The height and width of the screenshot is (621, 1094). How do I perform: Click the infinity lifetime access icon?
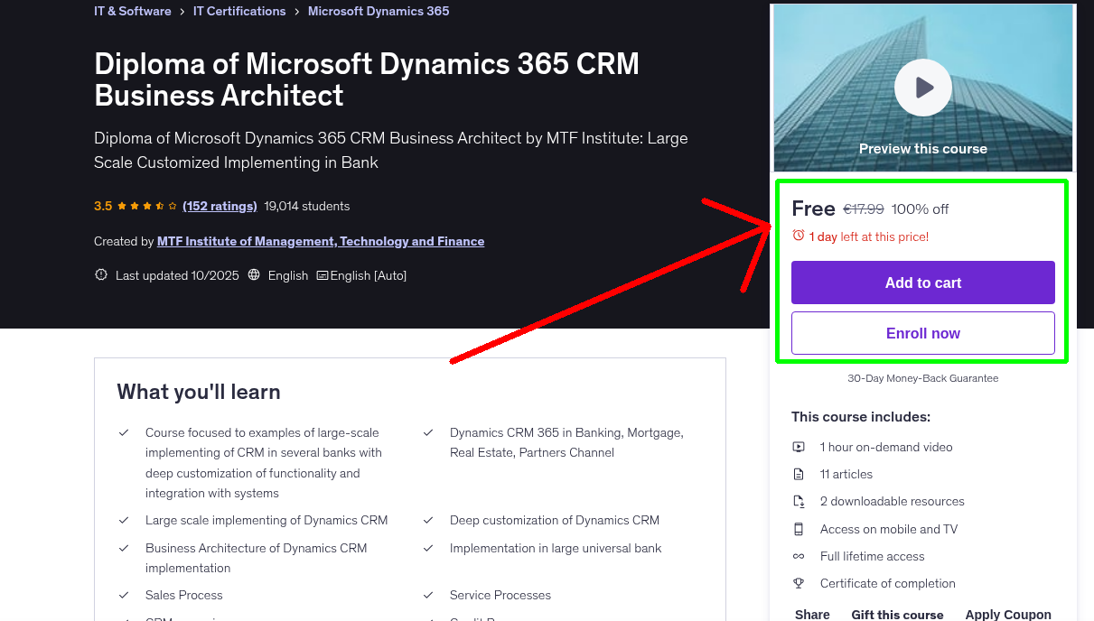[x=799, y=556]
